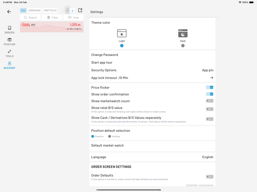Screen dimensions: 257x192
Task: Expand App lock timeout arrow
Action: pos(211,78)
